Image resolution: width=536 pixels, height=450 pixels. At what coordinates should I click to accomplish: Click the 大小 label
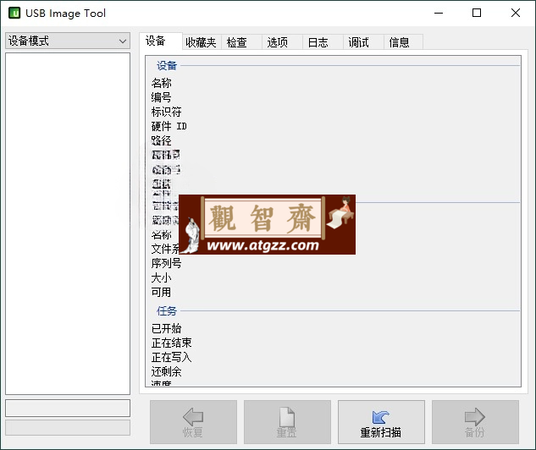tap(161, 277)
